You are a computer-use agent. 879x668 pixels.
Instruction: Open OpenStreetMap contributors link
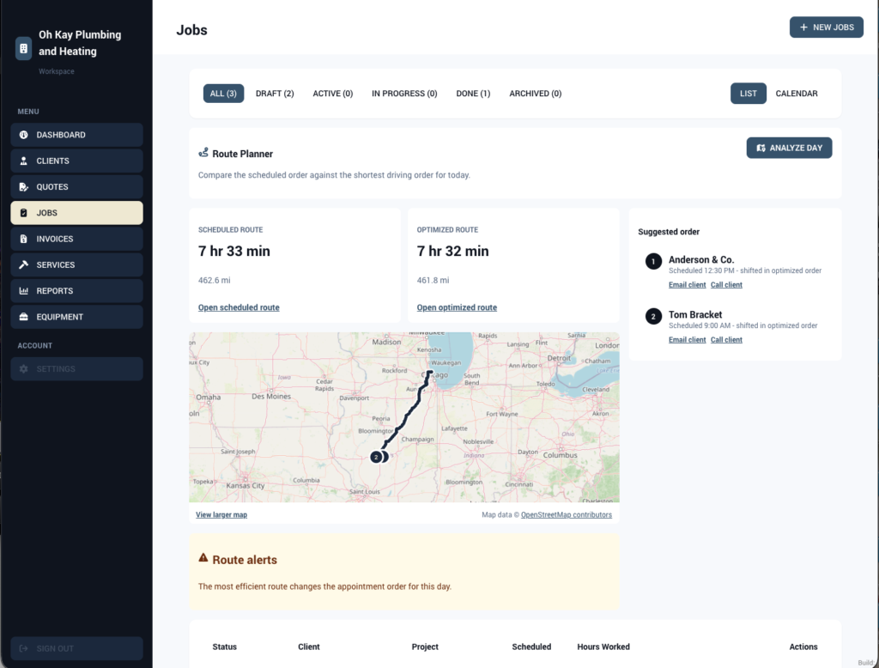(x=567, y=515)
